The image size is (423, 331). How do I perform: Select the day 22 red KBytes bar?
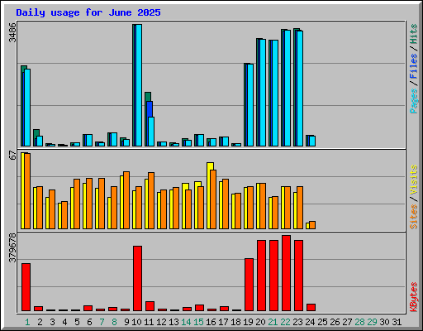(286, 273)
